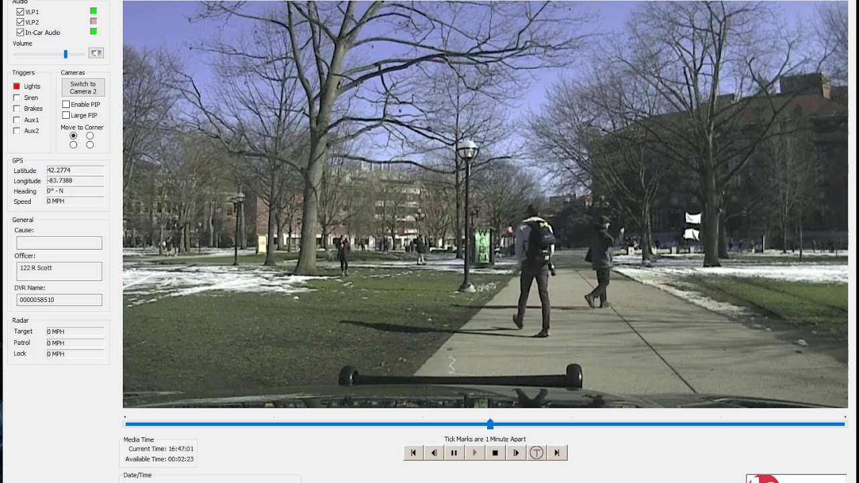Select the bottom-left Move to Corner radio

tap(73, 145)
